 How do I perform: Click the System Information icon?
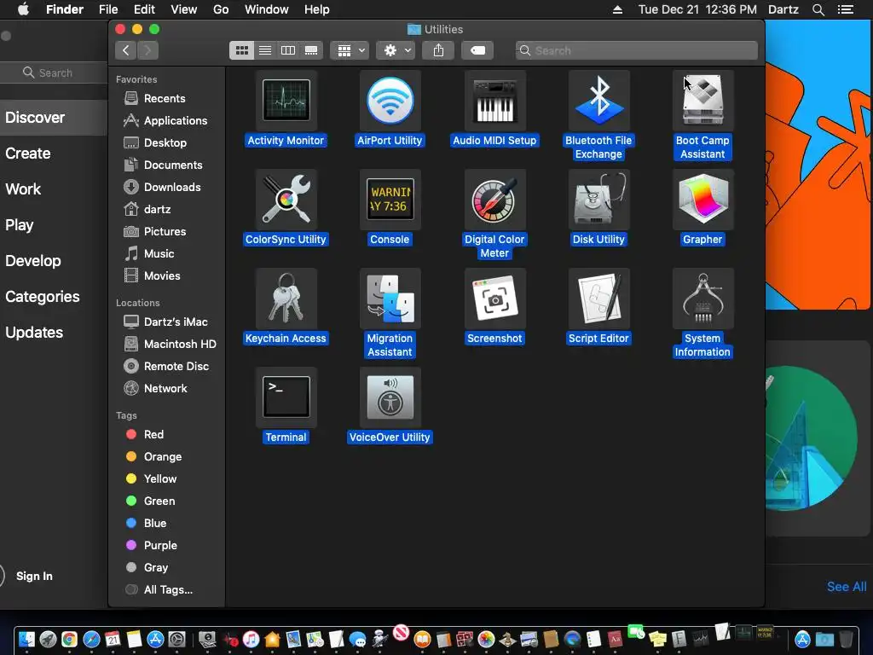pos(702,299)
